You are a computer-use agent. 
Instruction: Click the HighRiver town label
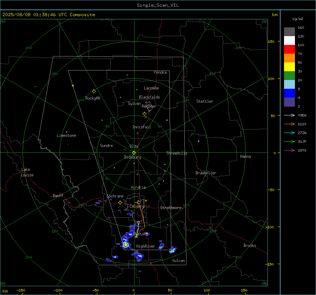pos(146,246)
